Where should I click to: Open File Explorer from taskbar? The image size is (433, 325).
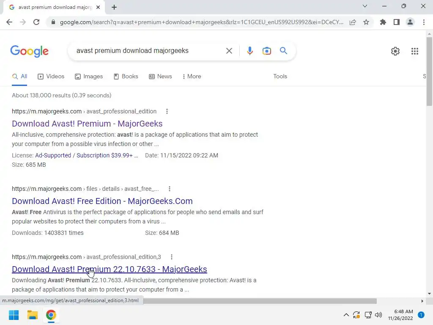click(32, 315)
